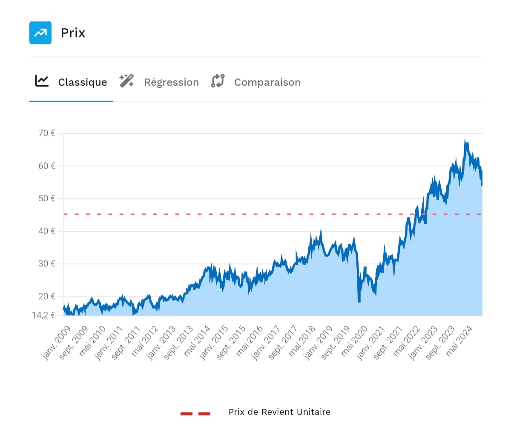Click the blue Prix trending-arrow icon

pos(40,33)
